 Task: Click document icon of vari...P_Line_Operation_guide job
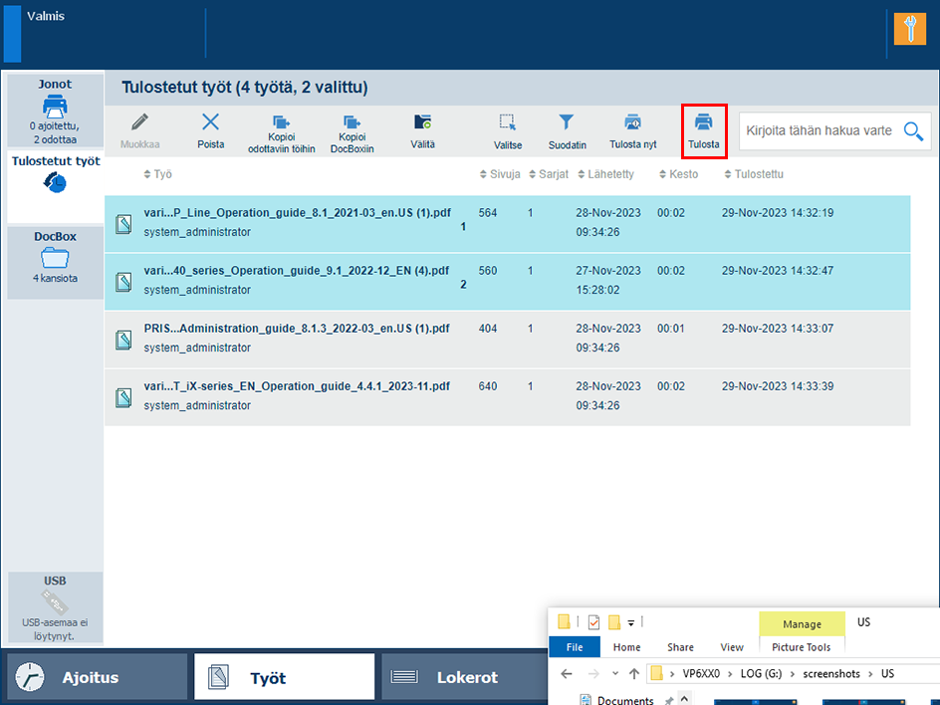point(123,224)
